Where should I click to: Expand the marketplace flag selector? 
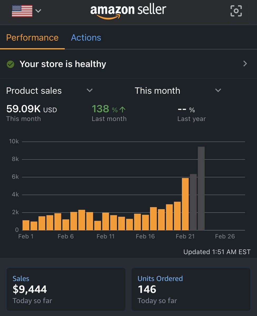pyautogui.click(x=38, y=11)
